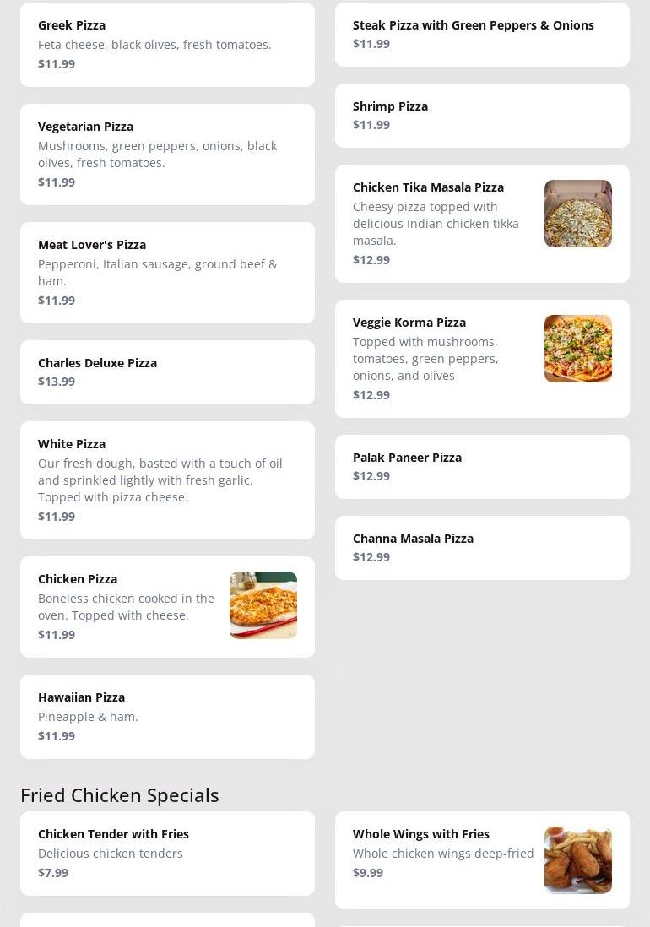The width and height of the screenshot is (650, 927).
Task: Click the Chicken Tika Masala Pizza title
Action: click(428, 187)
